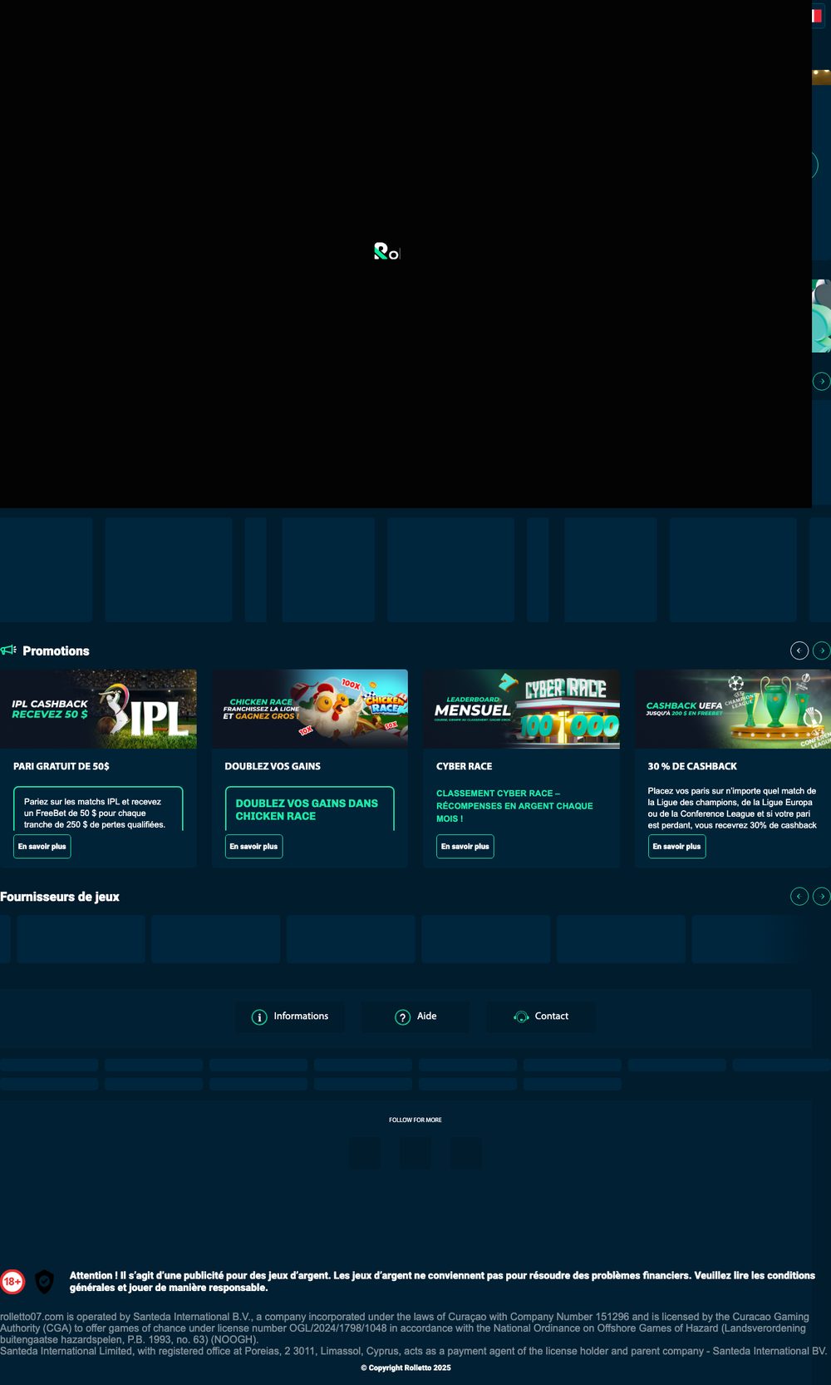
Task: Click the Promotions heading
Action: (56, 650)
